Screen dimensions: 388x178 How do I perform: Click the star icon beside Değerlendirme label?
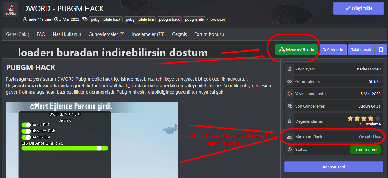click(x=290, y=121)
